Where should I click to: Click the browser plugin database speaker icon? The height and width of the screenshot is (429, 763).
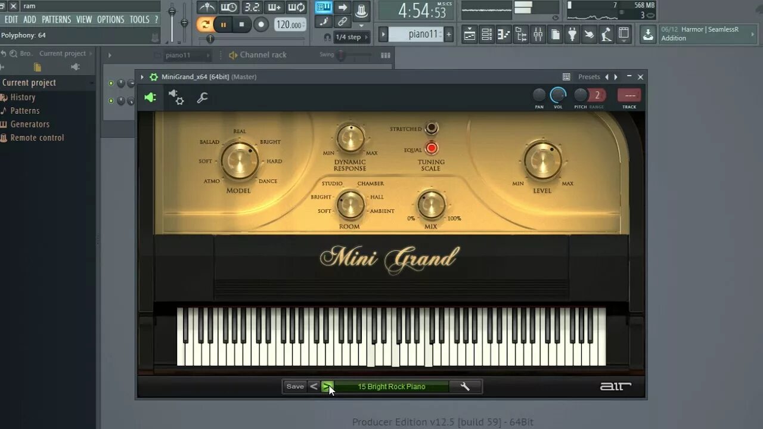click(76, 67)
